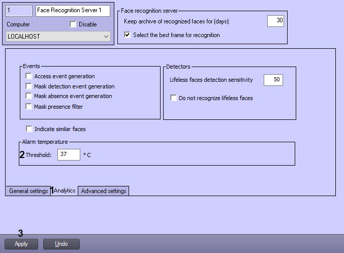Toggle the Mask presence filter checkbox

pos(29,107)
